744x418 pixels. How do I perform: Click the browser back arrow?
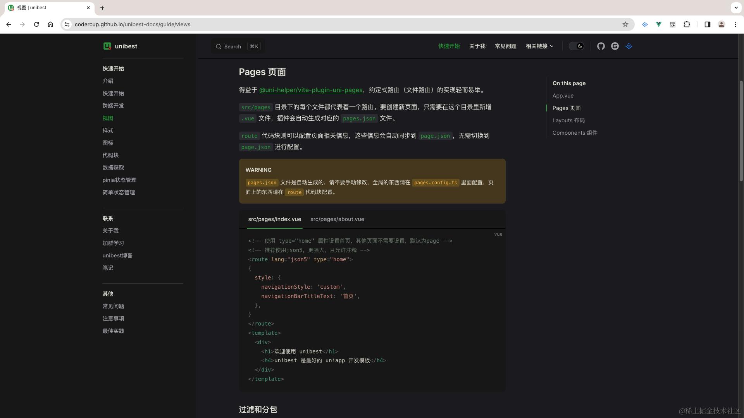9,24
